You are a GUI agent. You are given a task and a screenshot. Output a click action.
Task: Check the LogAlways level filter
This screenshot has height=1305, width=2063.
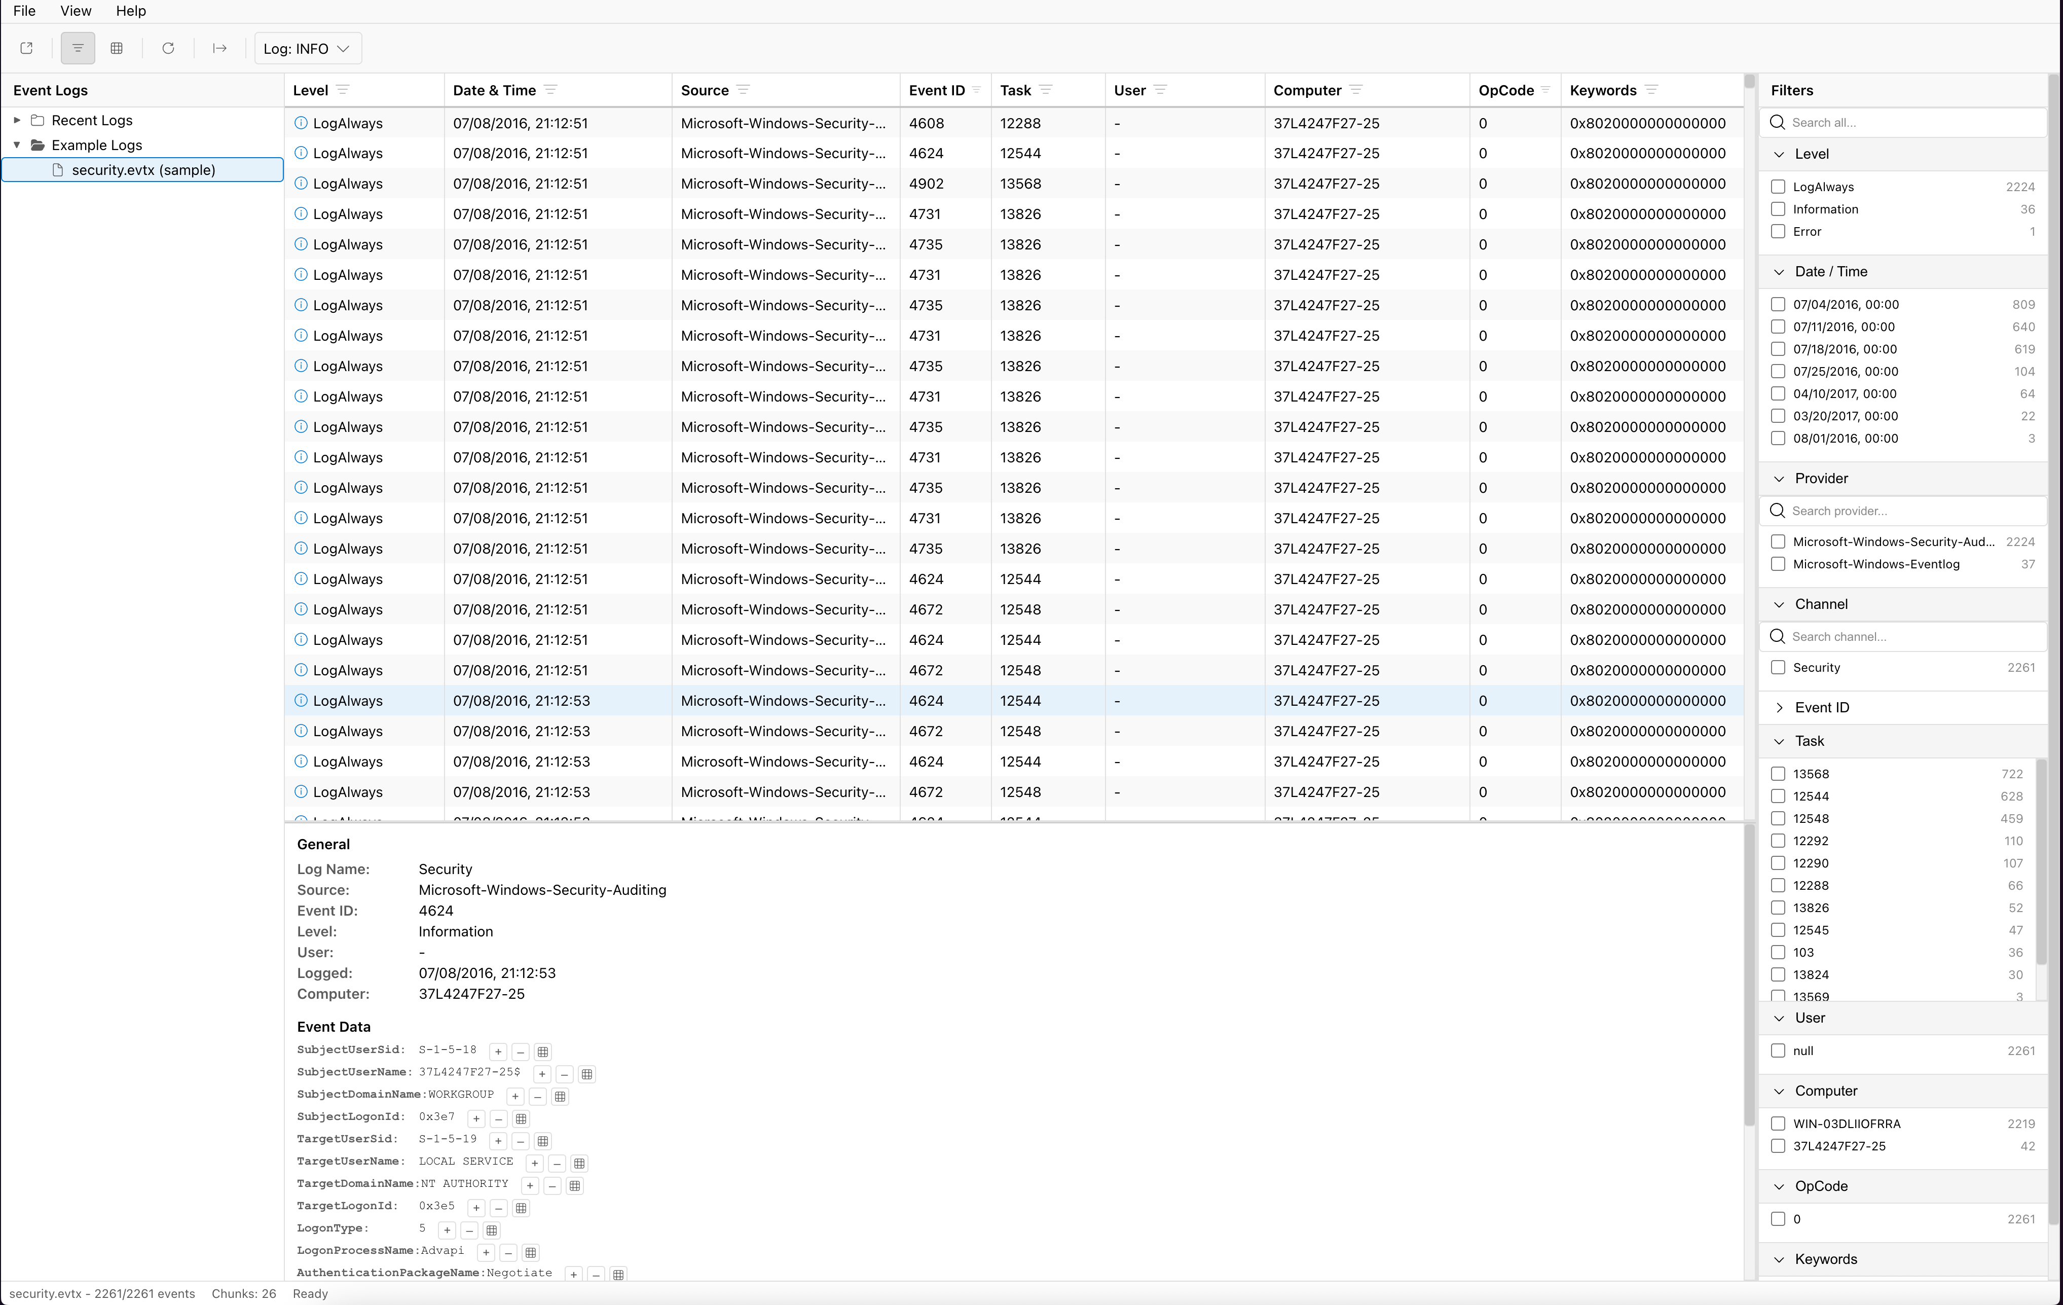pos(1778,187)
